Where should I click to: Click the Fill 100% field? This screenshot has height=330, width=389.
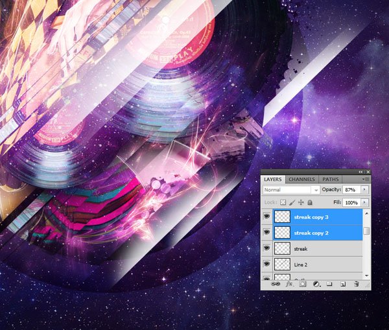click(x=352, y=203)
